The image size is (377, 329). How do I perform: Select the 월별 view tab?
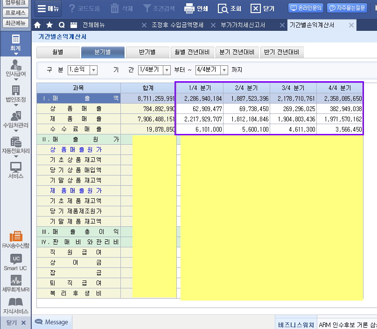(x=58, y=52)
